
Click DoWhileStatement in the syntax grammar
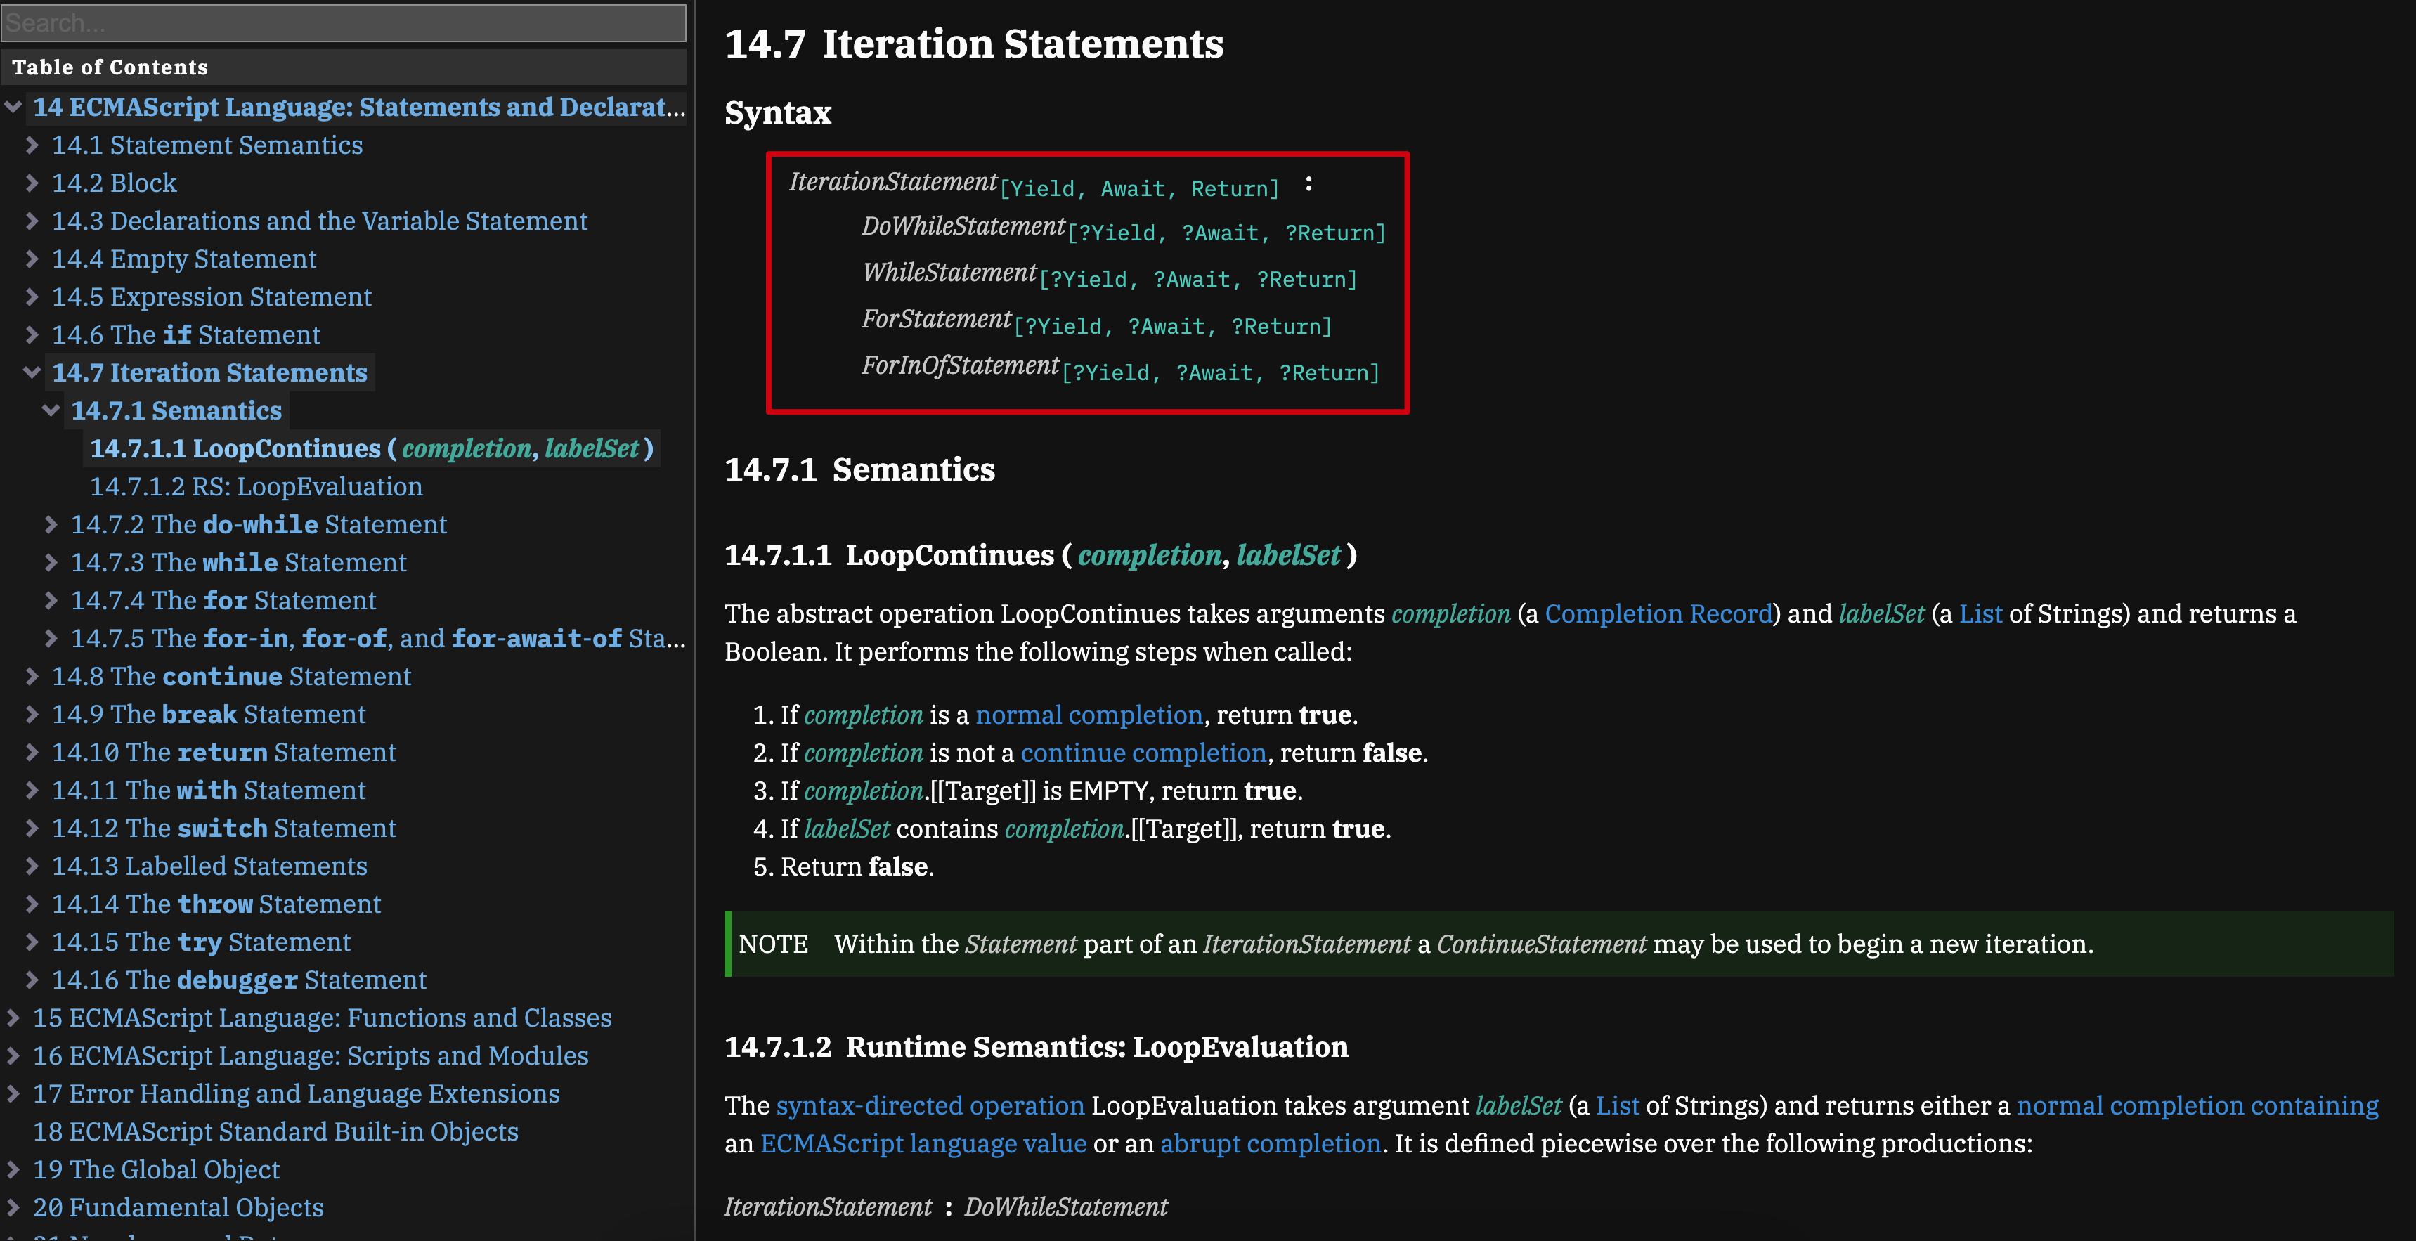[963, 227]
